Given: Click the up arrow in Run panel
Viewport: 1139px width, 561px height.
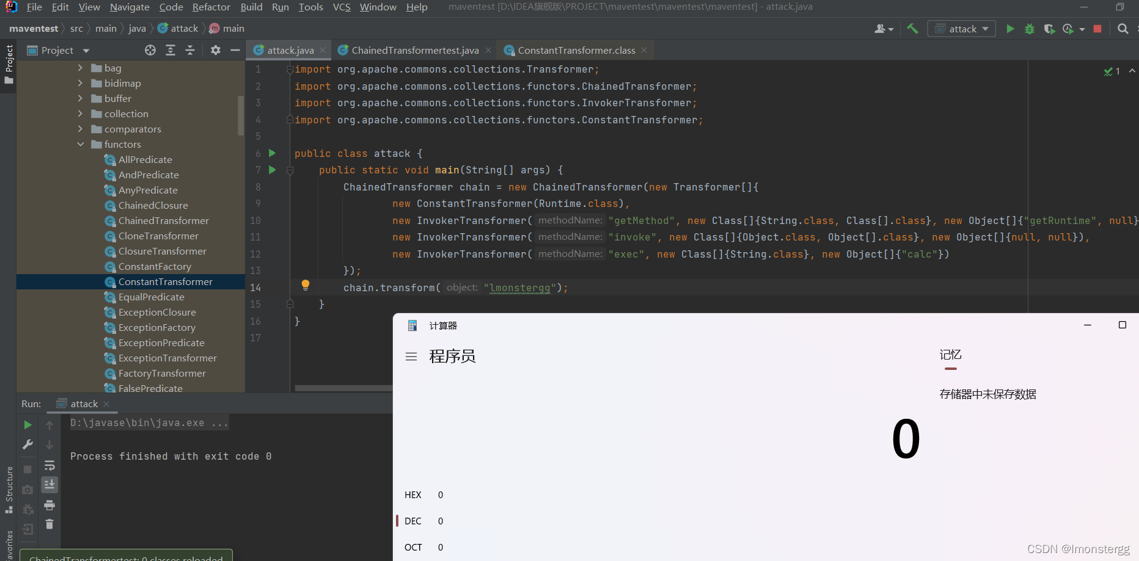Looking at the screenshot, I should (x=49, y=425).
